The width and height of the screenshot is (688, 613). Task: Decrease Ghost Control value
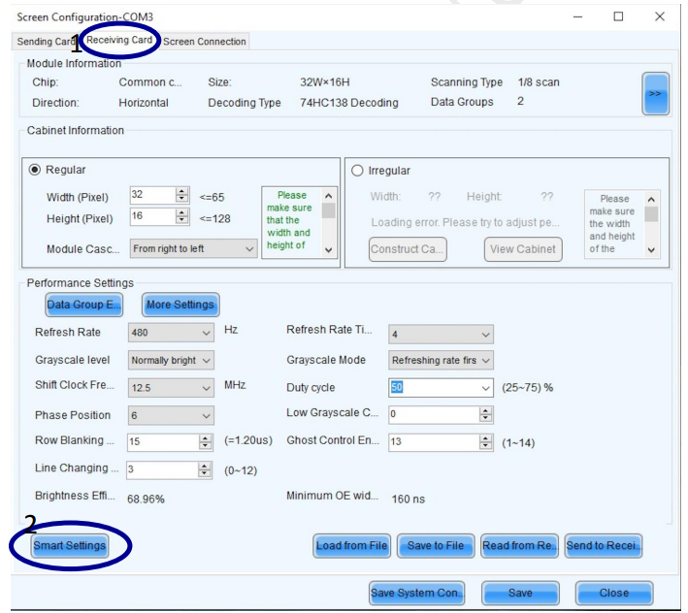point(485,446)
